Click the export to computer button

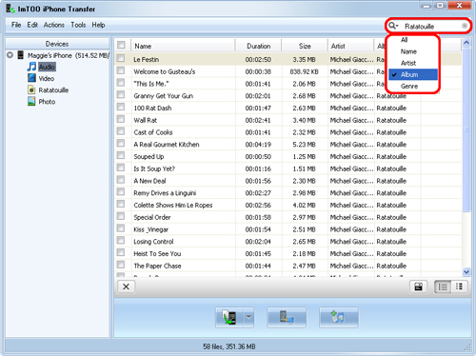pyautogui.click(x=287, y=317)
